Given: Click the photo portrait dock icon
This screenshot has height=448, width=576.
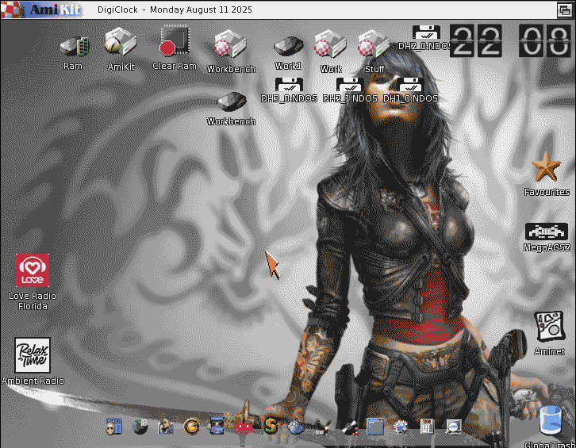Looking at the screenshot, I should click(165, 427).
